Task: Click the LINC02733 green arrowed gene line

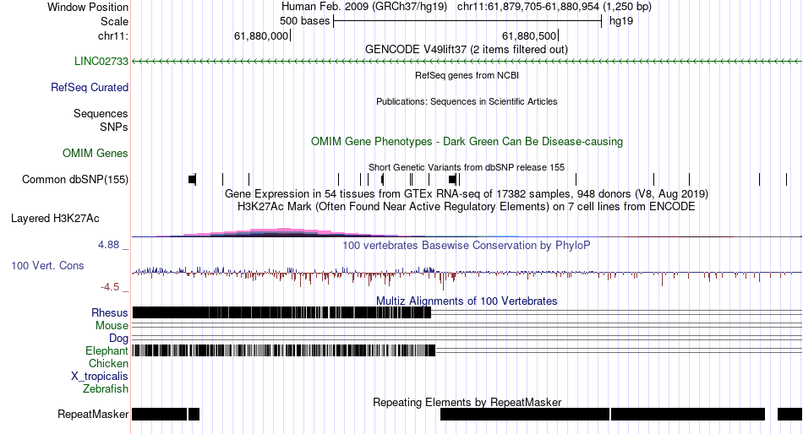Action: coord(467,61)
